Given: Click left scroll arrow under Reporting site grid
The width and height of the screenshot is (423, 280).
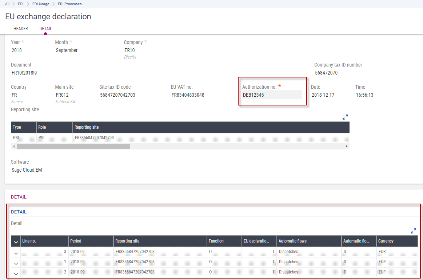Looking at the screenshot, I should pyautogui.click(x=14, y=146).
